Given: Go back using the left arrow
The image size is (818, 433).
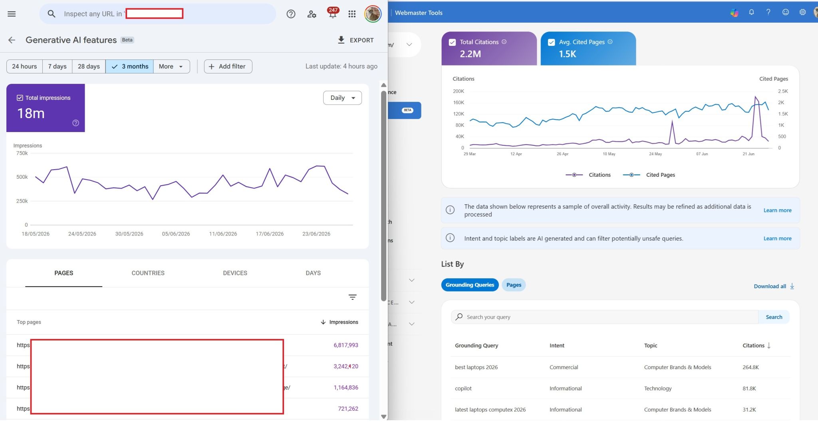Looking at the screenshot, I should pos(12,40).
